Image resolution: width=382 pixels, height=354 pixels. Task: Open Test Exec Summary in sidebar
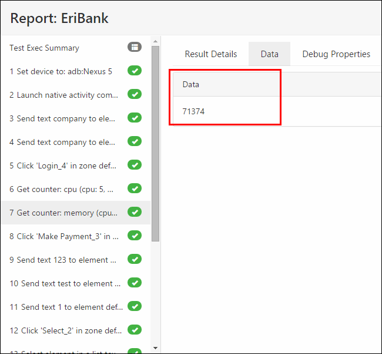point(44,48)
